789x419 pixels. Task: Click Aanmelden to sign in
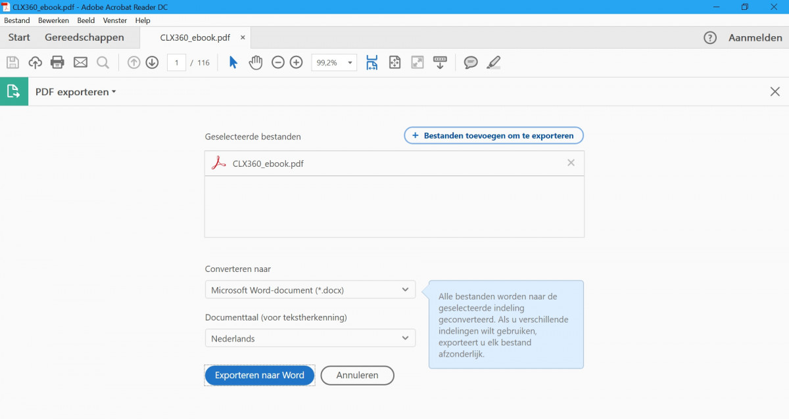pos(755,37)
